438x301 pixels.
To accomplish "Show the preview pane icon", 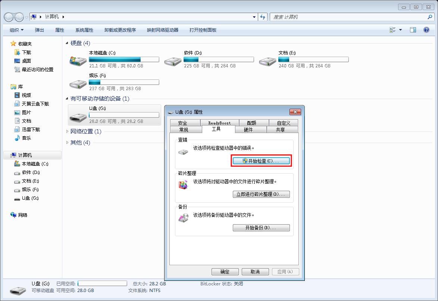I will click(x=413, y=29).
